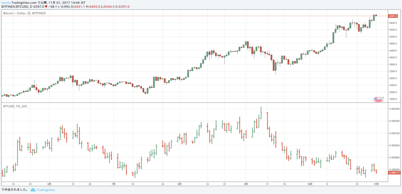Click the '22' date label on time axis
The image size is (402, 194).
tap(225, 184)
